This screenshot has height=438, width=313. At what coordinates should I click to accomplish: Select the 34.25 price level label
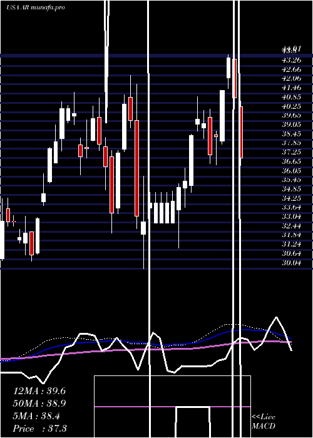pos(291,198)
